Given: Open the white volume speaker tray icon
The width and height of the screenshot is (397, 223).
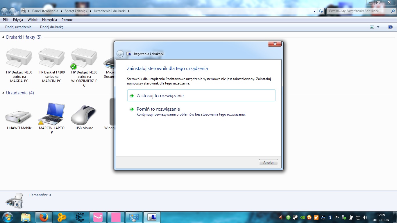Looking at the screenshot, I should click(x=365, y=217).
